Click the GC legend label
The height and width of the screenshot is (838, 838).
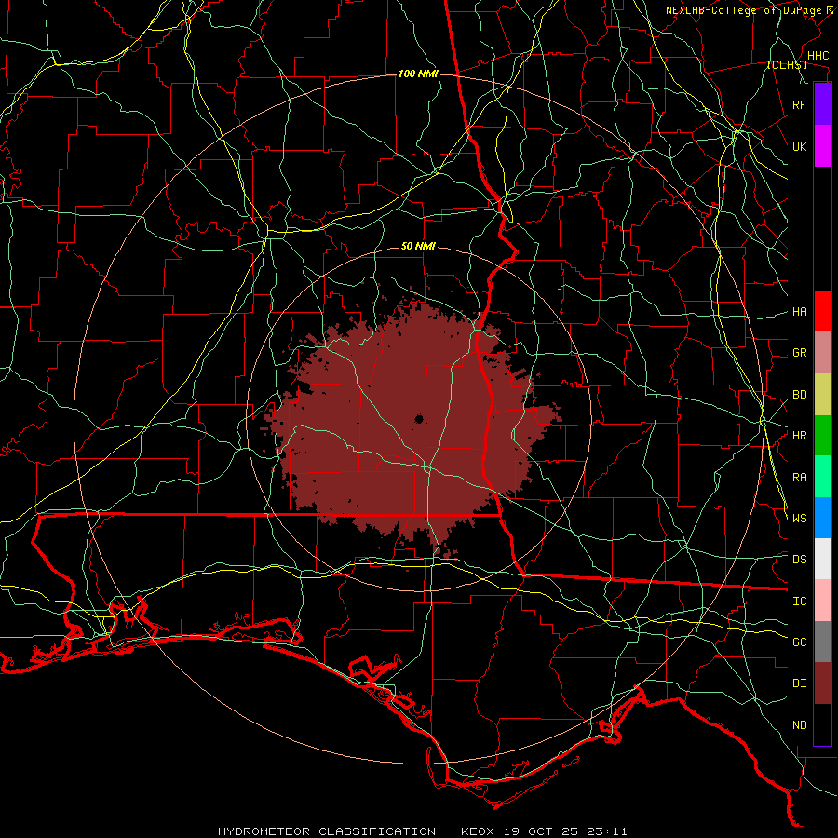(800, 642)
